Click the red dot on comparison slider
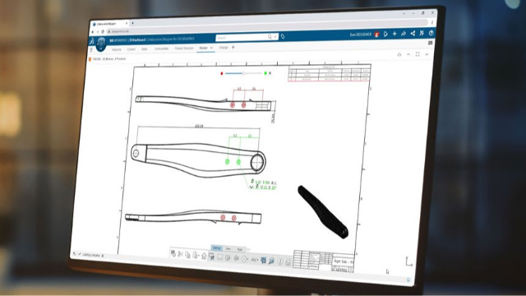The height and width of the screenshot is (296, 526). [221, 73]
